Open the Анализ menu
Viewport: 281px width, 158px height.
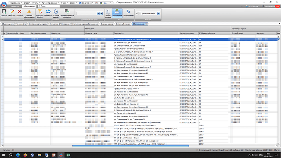(x=64, y=3)
